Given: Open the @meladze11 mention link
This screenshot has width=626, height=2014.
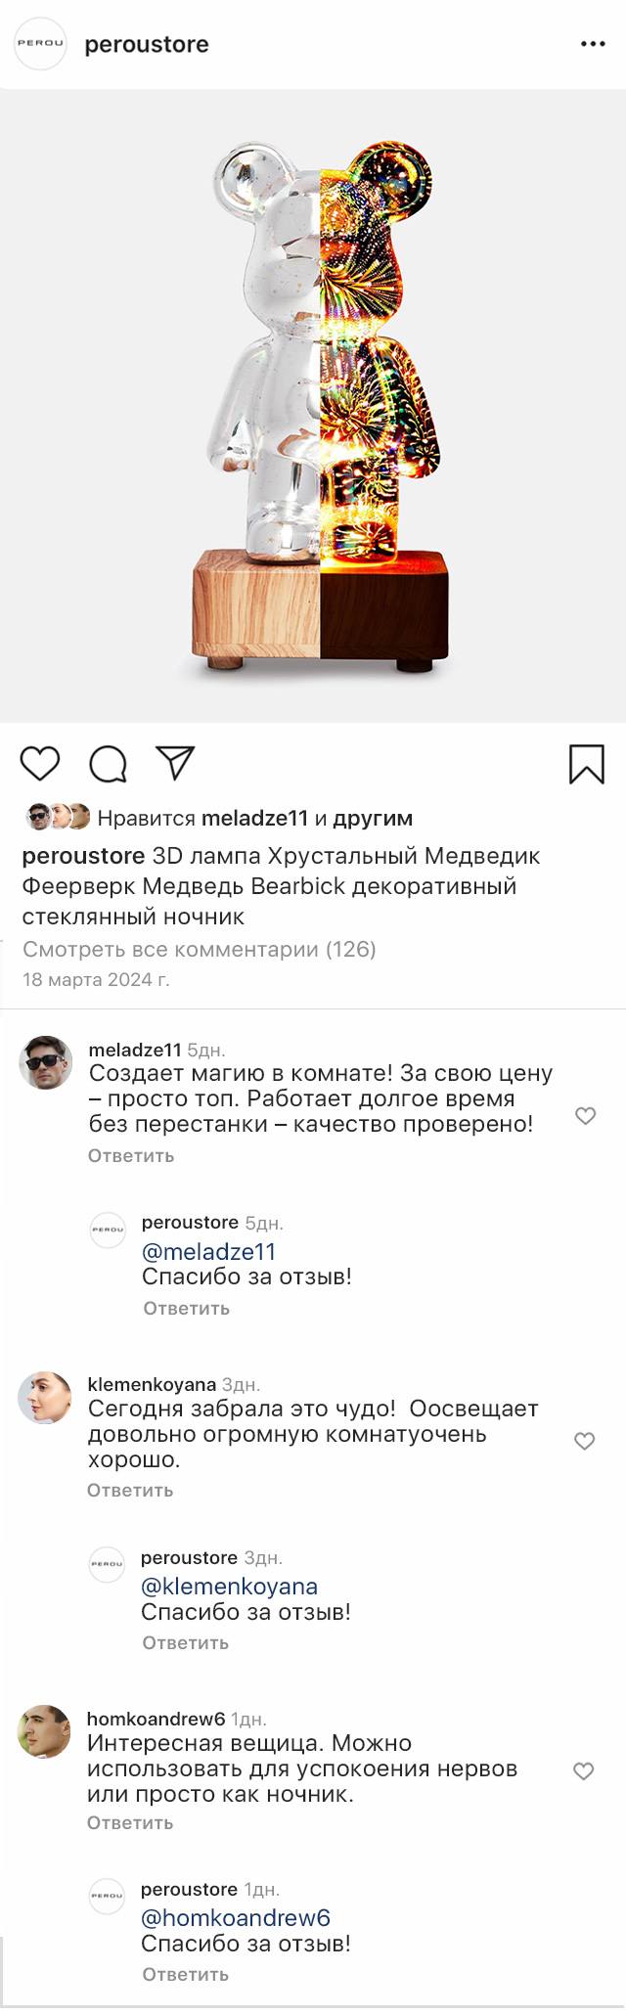Looking at the screenshot, I should pyautogui.click(x=209, y=1251).
